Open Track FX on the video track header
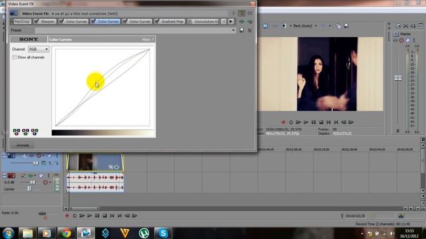 [x=31, y=156]
